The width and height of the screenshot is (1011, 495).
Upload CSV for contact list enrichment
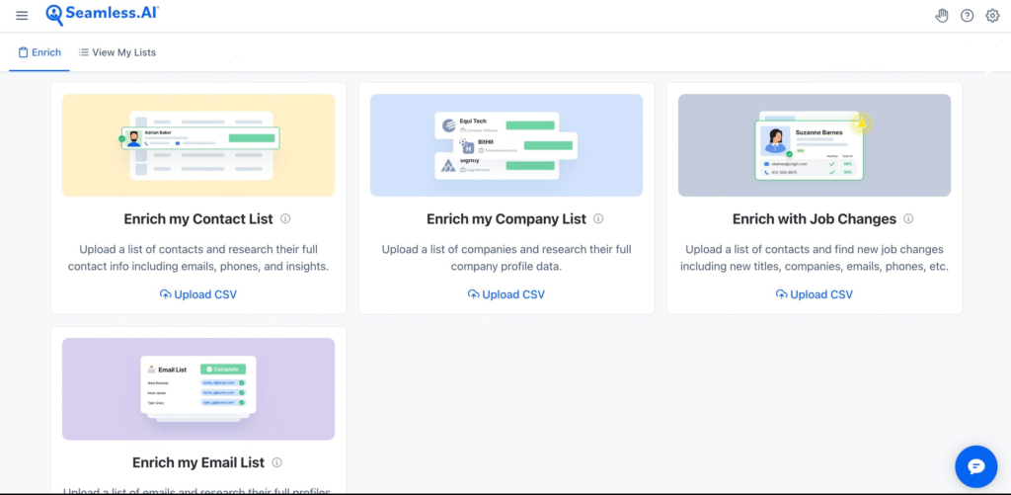198,294
